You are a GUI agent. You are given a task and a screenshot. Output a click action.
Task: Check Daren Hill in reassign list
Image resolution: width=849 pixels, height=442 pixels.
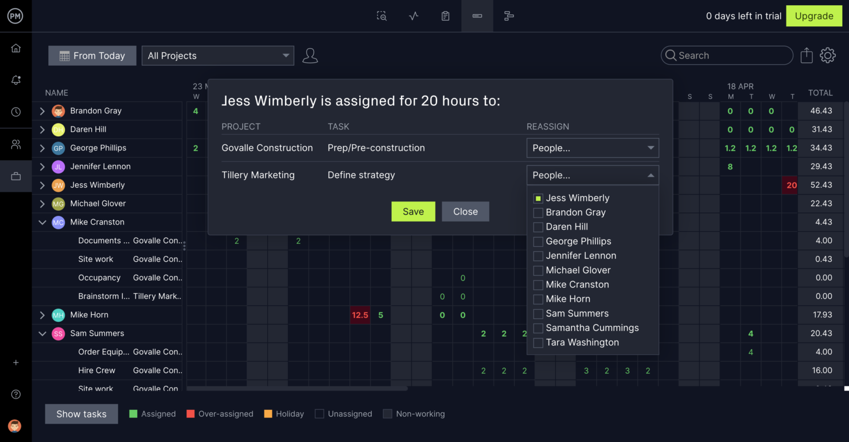coord(538,227)
